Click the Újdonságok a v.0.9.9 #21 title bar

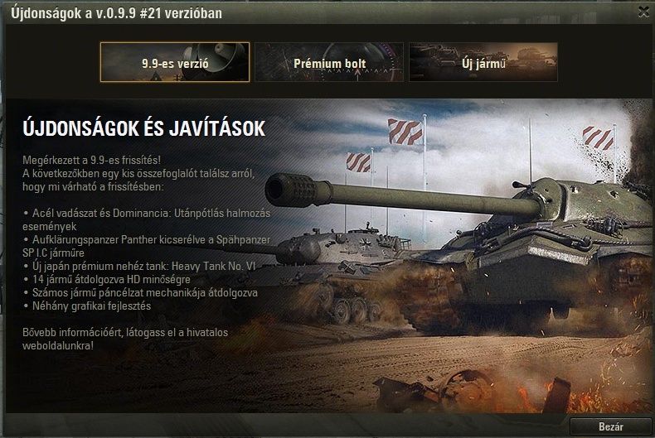117,13
